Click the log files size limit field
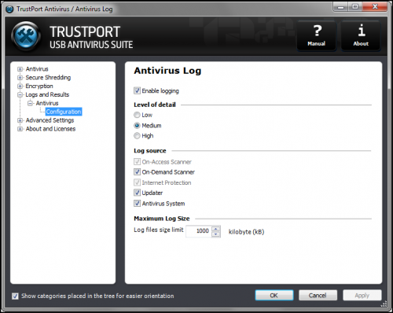This screenshot has width=393, height=313. click(x=199, y=231)
